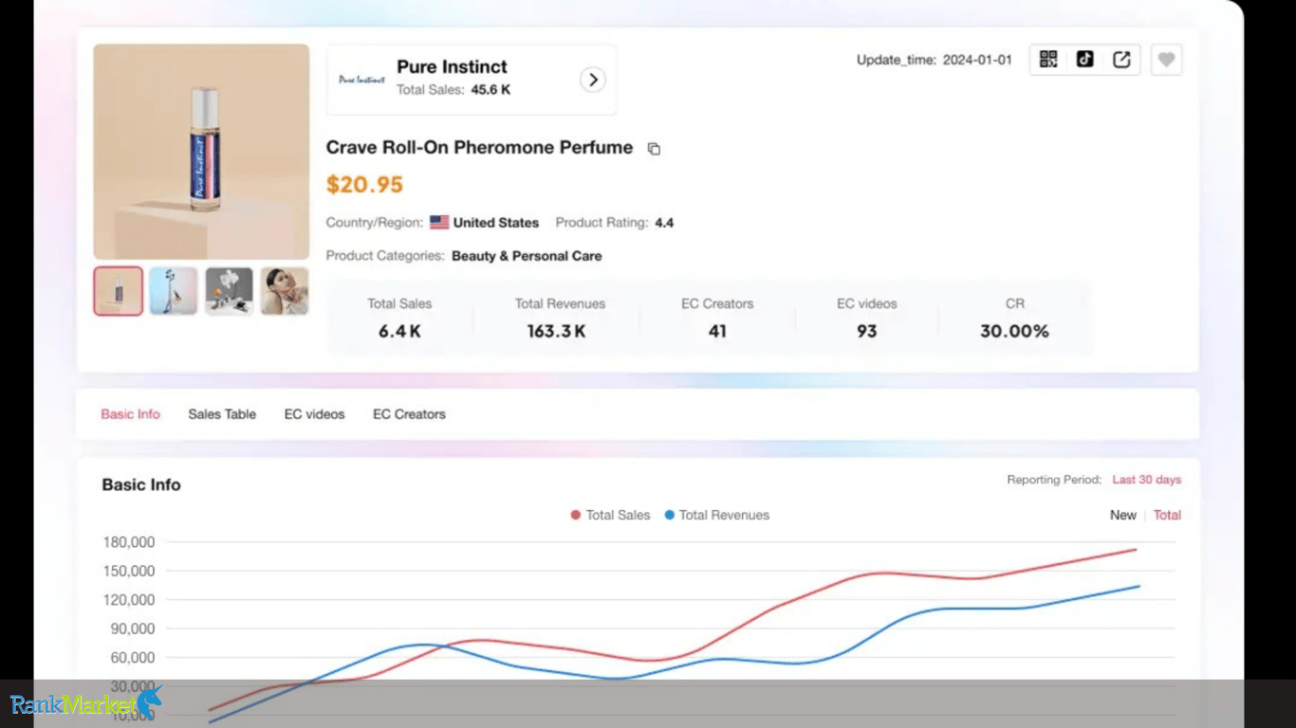The image size is (1296, 728).
Task: Click Total Revenues 163.3 K value
Action: coord(556,332)
